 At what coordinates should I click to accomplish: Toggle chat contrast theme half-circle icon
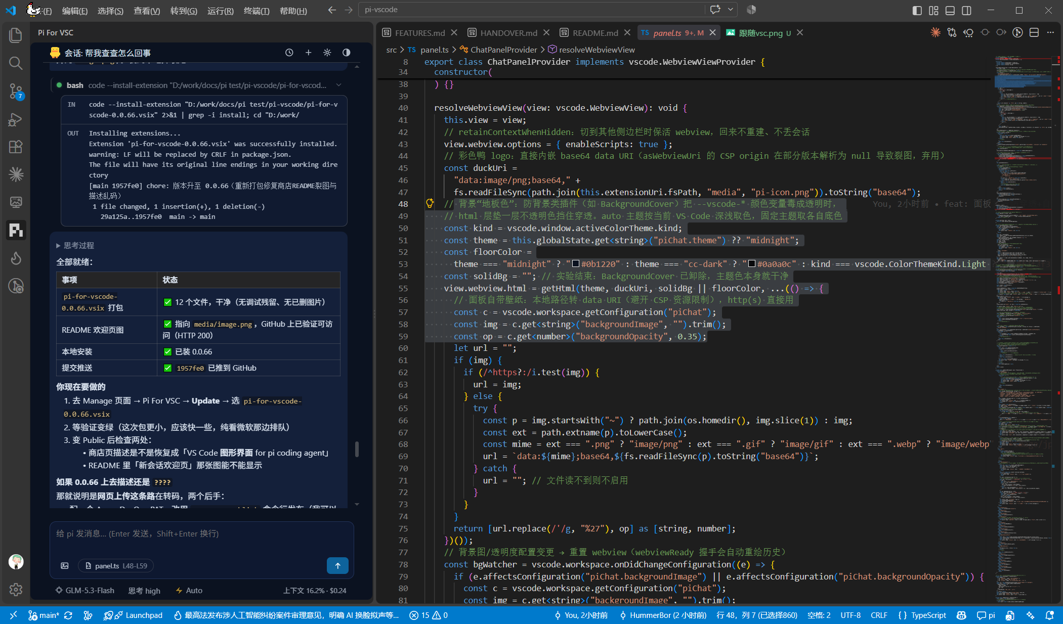coord(346,53)
